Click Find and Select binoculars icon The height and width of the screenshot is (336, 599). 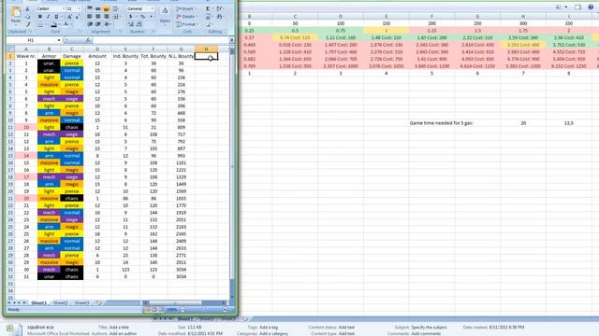(220, 17)
